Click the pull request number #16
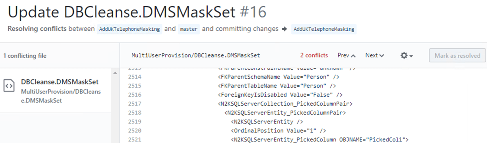This screenshot has width=487, height=143. [253, 12]
